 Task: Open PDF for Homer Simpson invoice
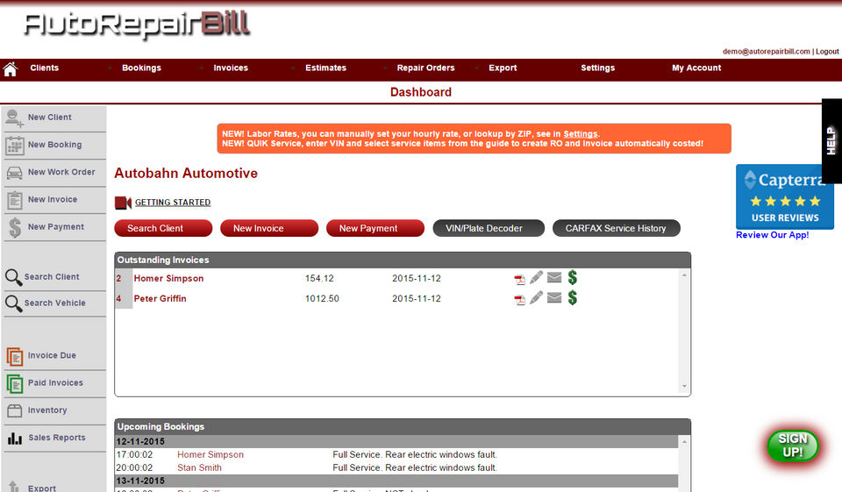tap(519, 279)
